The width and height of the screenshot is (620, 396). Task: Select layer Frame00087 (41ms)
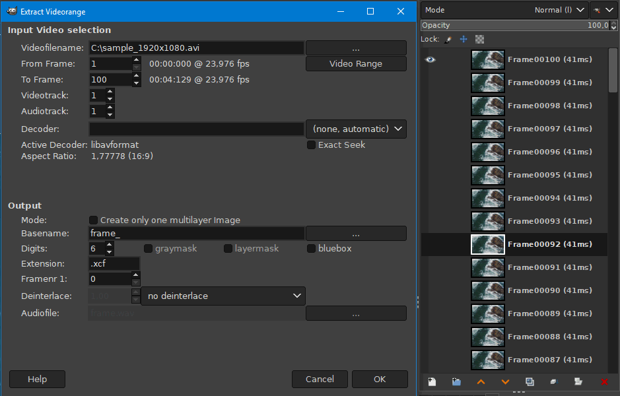pyautogui.click(x=514, y=360)
